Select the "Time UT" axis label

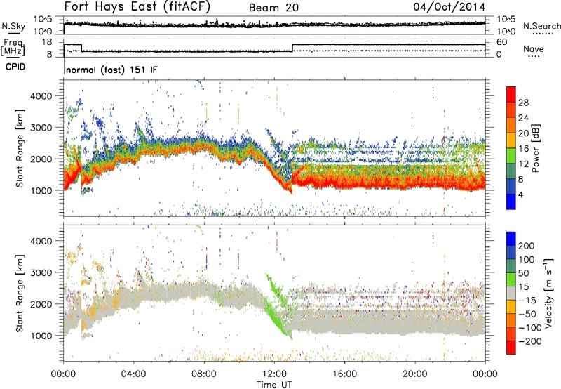274,385
